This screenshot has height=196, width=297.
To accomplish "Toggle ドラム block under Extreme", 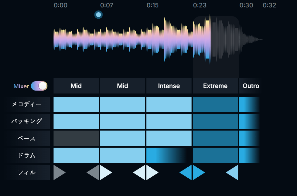I will [215, 155].
